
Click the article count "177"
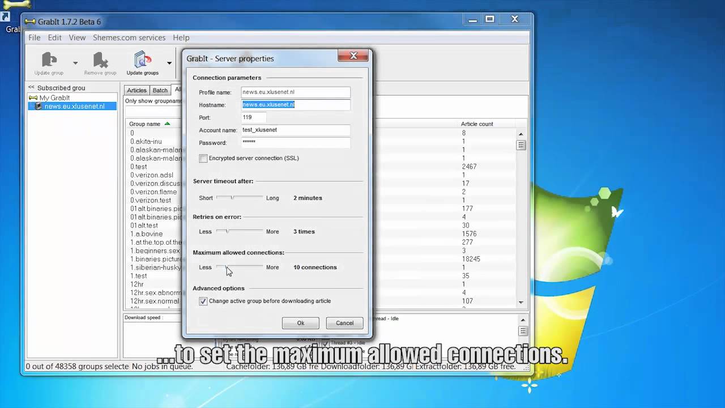[467, 209]
